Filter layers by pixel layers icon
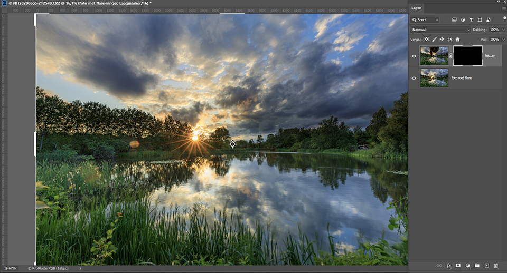 click(454, 19)
